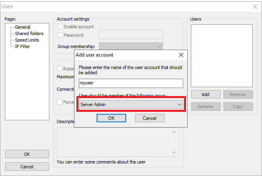Image resolution: width=262 pixels, height=176 pixels.
Task: Enable the Password checkbox
Action: click(61, 35)
